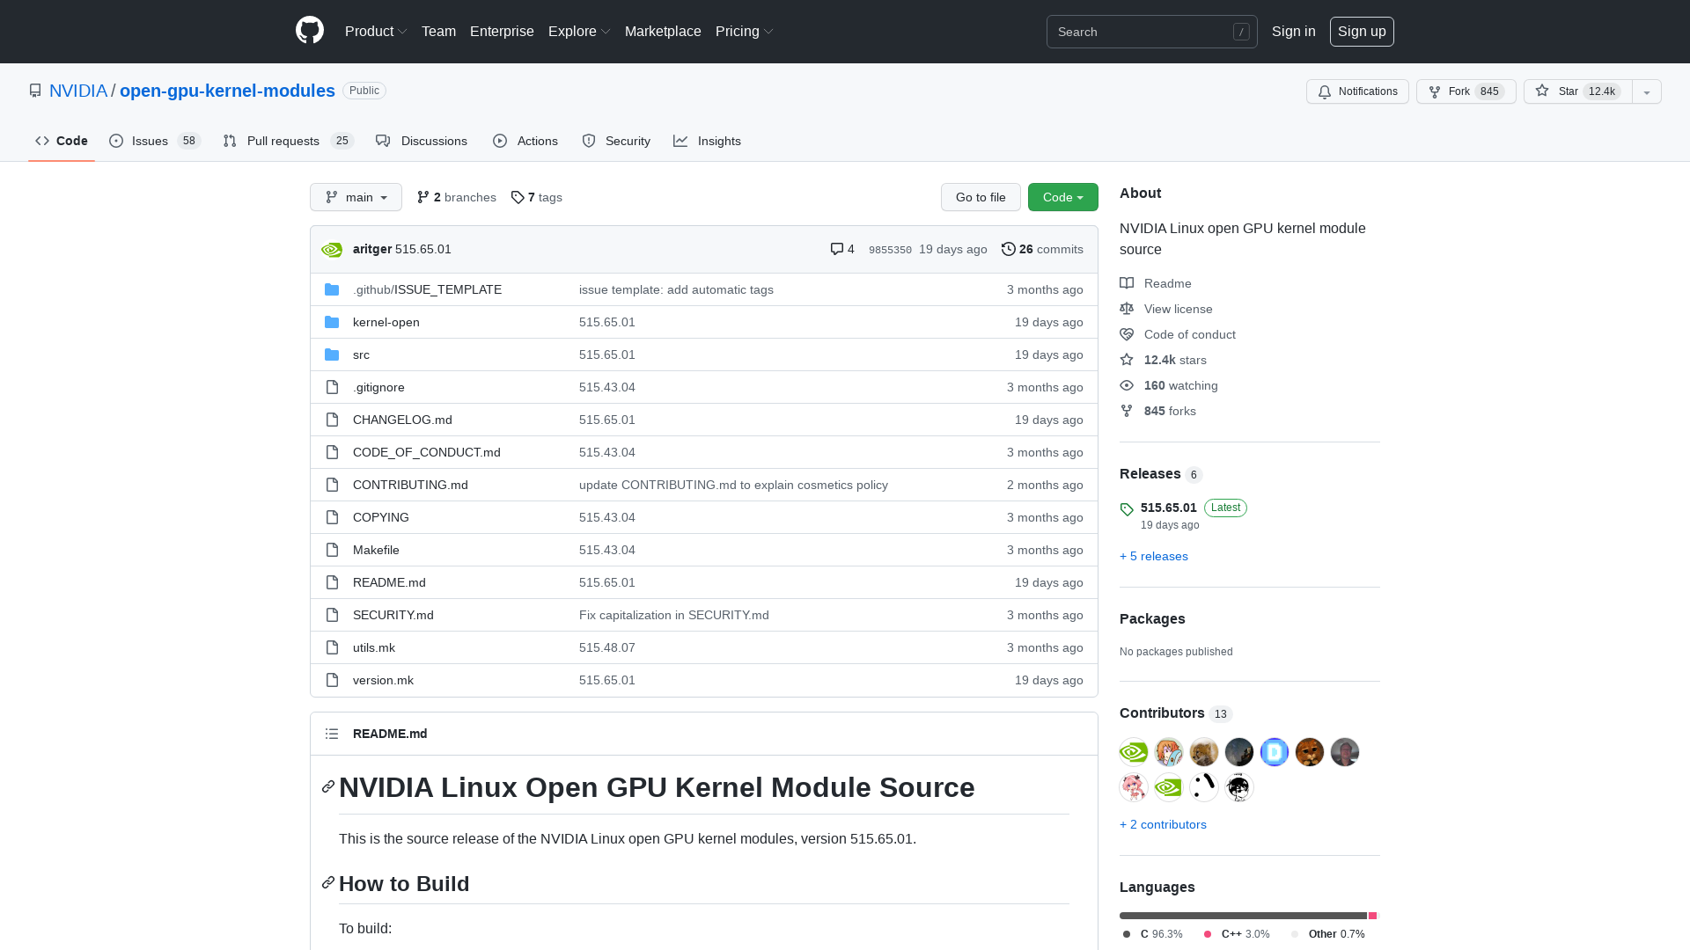
Task: Open the star lists dropdown arrow
Action: tap(1647, 91)
